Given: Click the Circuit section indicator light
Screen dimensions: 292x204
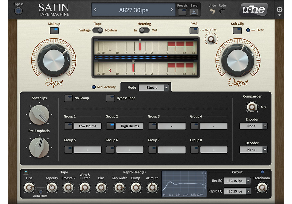Looking at the screenshot, I should pyautogui.click(x=262, y=172).
